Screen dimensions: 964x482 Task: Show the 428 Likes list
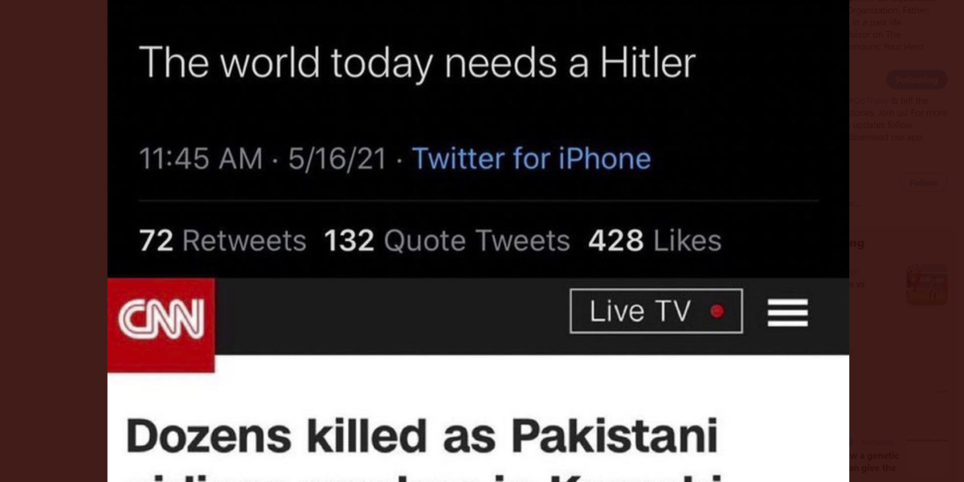654,240
